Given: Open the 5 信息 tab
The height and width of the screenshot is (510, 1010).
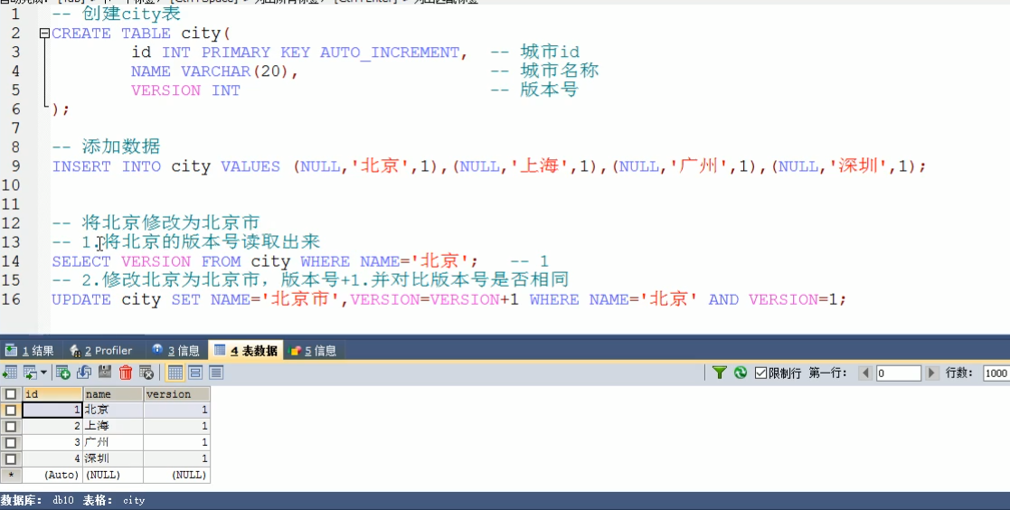Looking at the screenshot, I should [313, 350].
